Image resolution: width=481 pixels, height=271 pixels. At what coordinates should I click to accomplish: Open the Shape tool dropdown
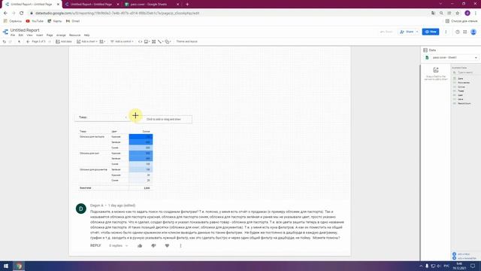pos(168,41)
